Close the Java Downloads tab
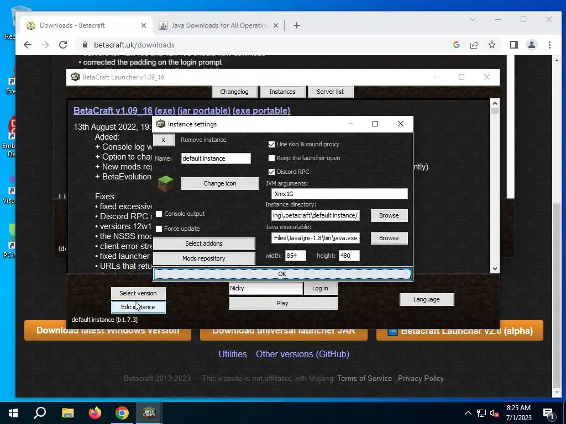Viewport: 566px width, 424px height. point(275,25)
